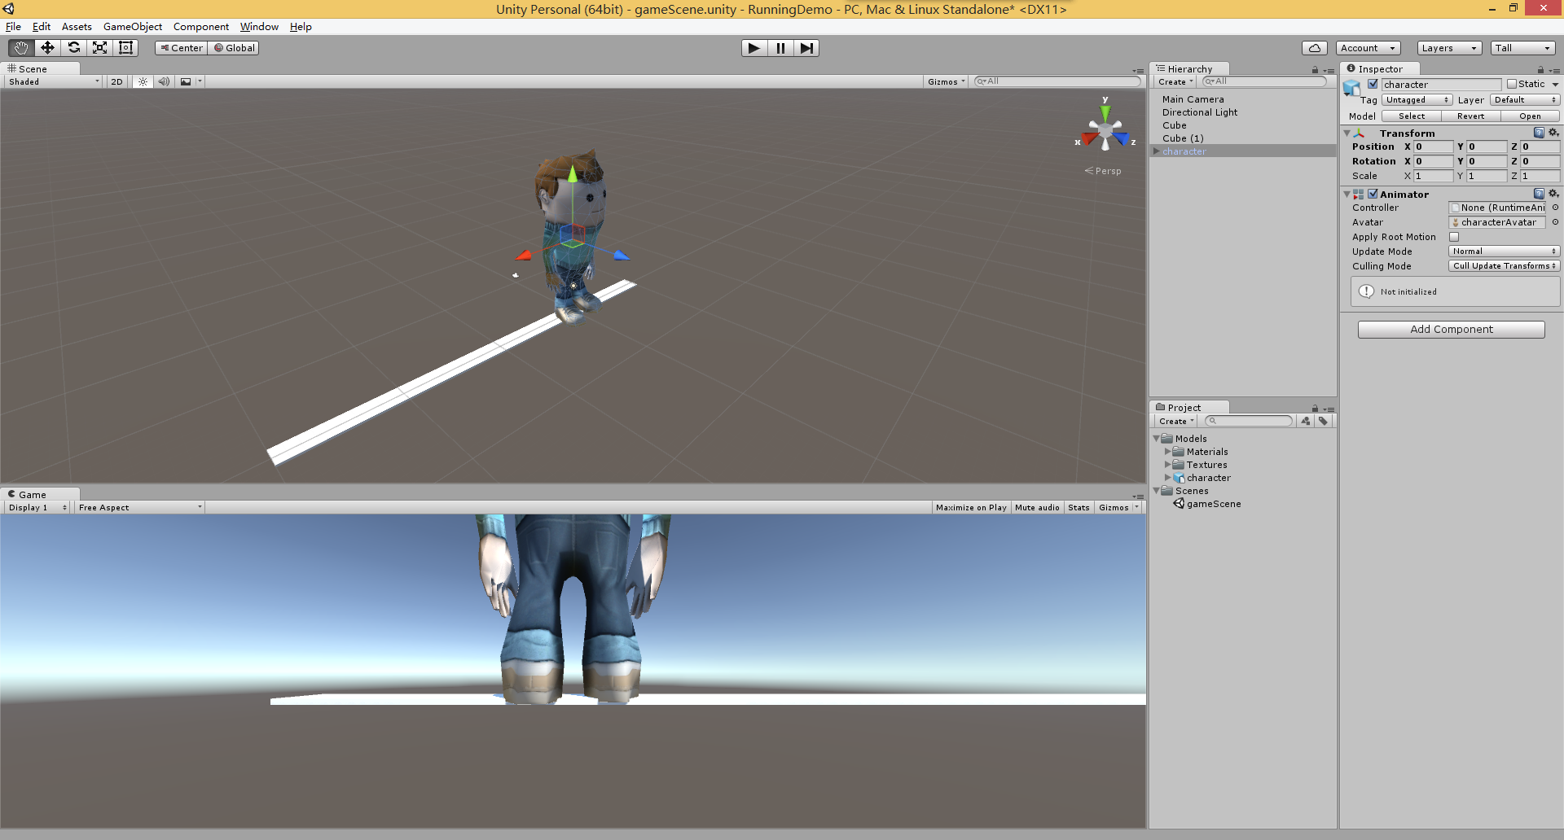1564x840 pixels.
Task: Click the model Open button
Action: click(1530, 116)
